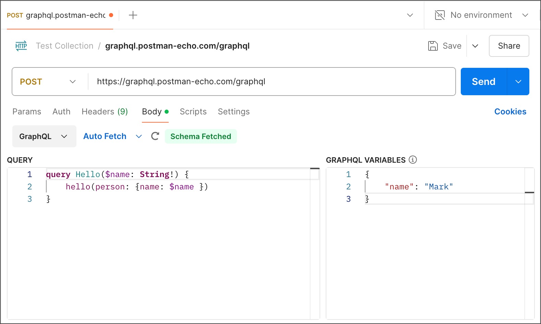The image size is (541, 324).
Task: Select the Body tab
Action: [155, 112]
